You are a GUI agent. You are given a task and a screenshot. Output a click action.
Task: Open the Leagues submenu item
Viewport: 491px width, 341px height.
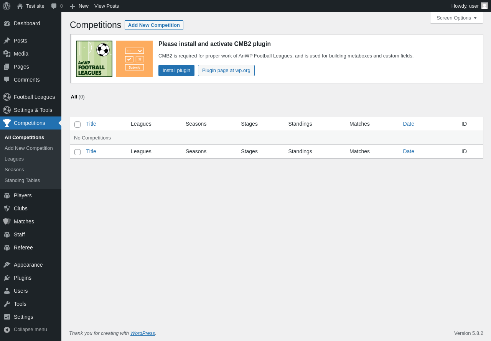click(x=14, y=159)
